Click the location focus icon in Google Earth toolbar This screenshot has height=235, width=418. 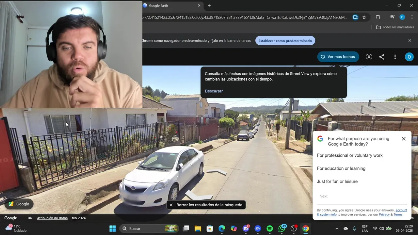pos(369,57)
